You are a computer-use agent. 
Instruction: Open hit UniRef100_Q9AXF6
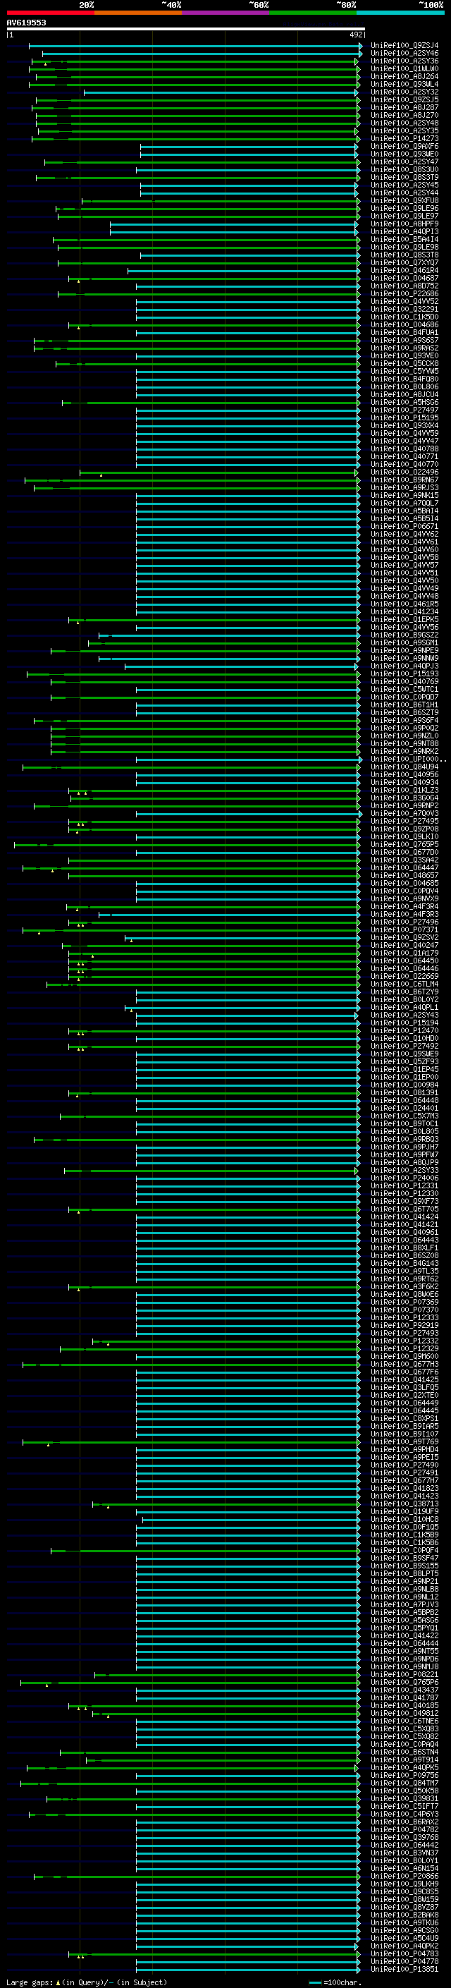point(404,147)
